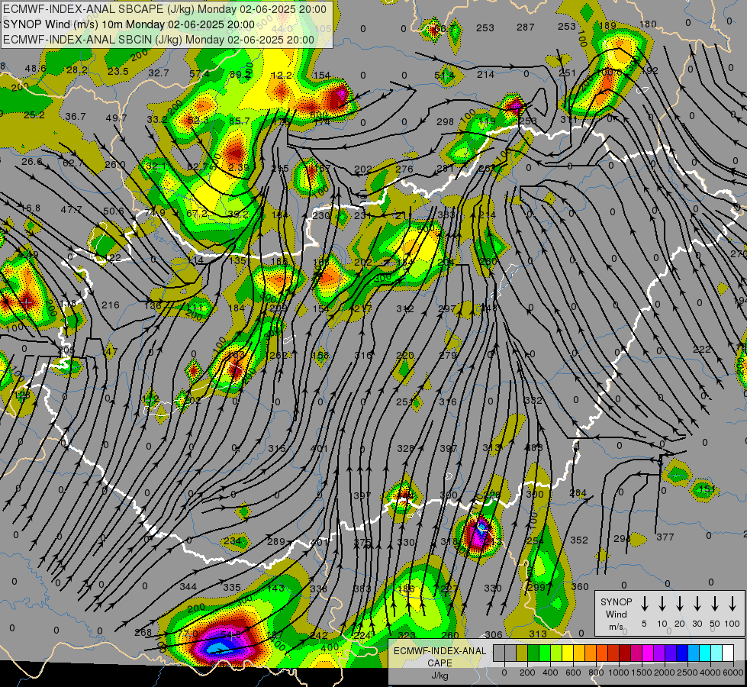The width and height of the screenshot is (747, 687).
Task: Click the map value '268'
Action: coord(143,632)
